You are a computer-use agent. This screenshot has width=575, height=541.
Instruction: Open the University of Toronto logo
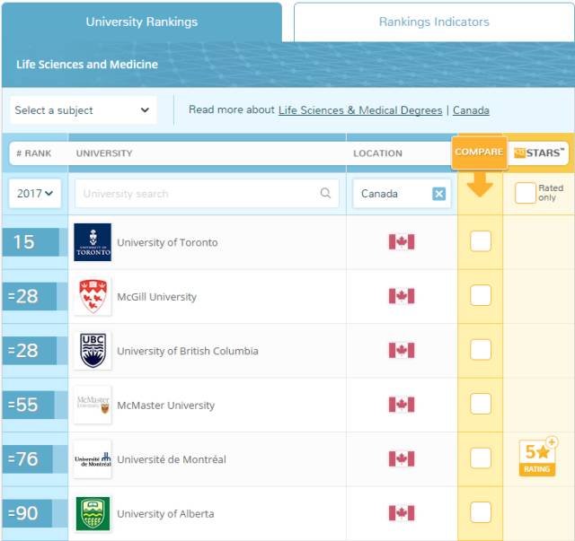[x=93, y=242]
